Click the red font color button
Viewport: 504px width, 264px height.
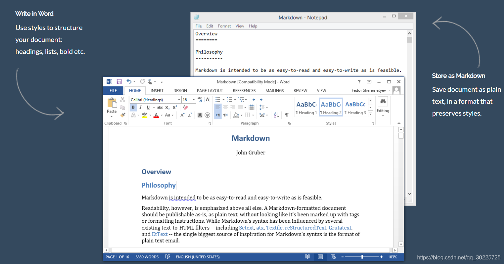click(156, 115)
